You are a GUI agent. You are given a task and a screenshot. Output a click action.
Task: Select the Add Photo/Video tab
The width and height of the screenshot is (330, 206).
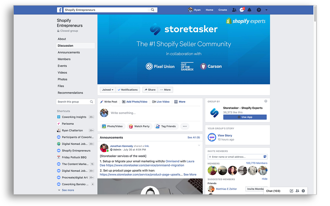tap(135, 102)
